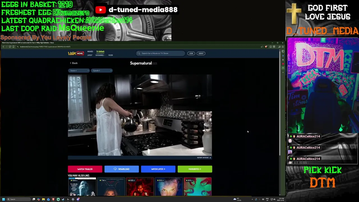Click the green X sidebar icon

tap(283, 68)
